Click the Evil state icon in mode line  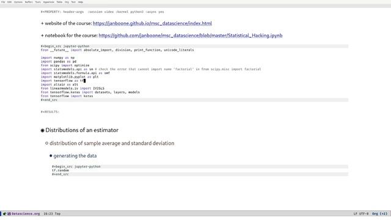pyautogui.click(x=4, y=214)
